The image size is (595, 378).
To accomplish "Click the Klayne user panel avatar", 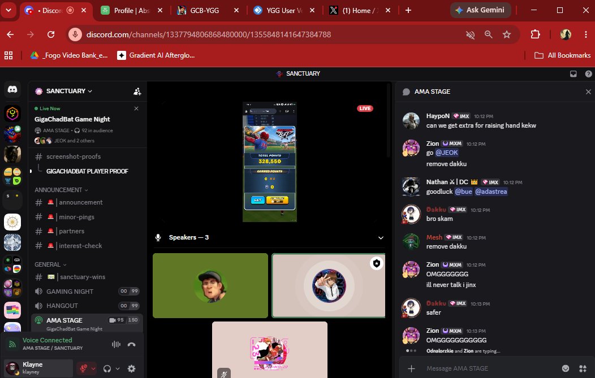I will pos(12,368).
